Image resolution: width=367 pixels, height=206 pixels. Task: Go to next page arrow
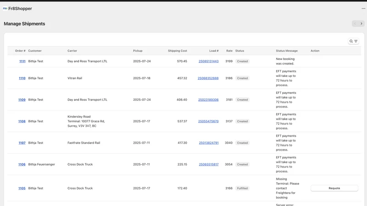click(361, 24)
